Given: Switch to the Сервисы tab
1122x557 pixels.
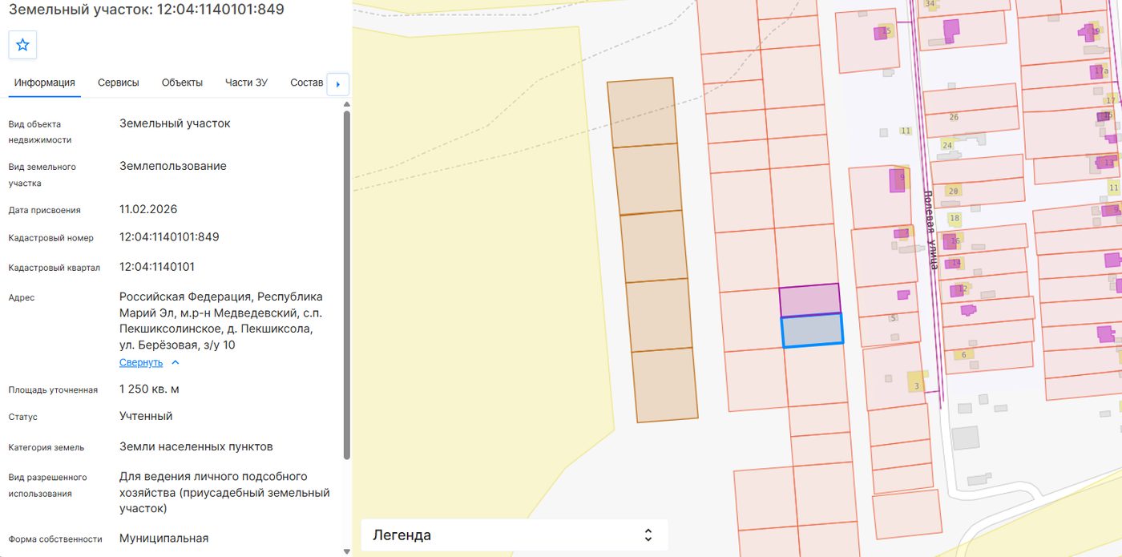Looking at the screenshot, I should point(119,83).
